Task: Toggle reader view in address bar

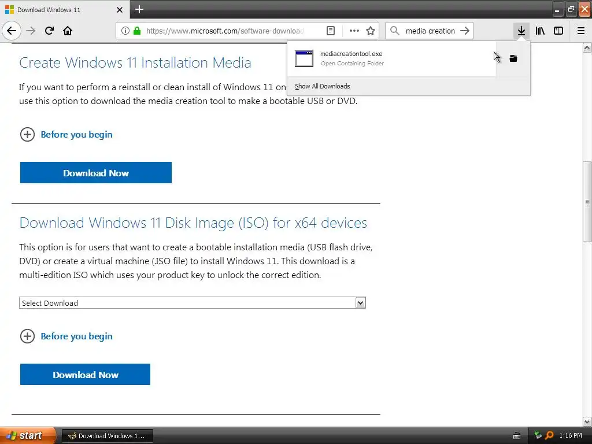Action: tap(330, 31)
